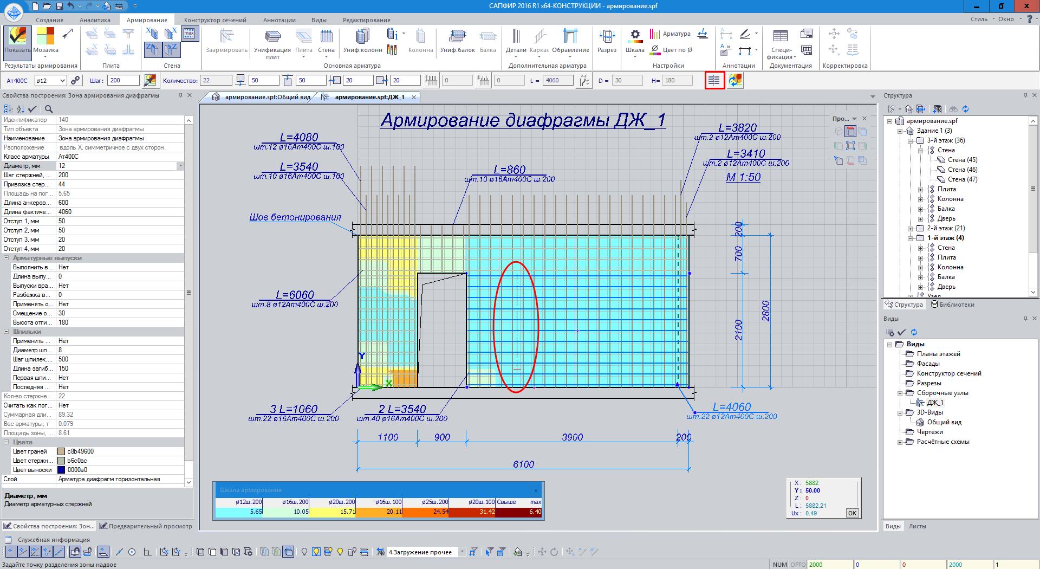
Task: Select the Обрамление framing tool
Action: pos(570,41)
